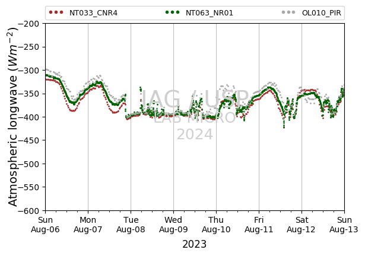Viewport: 365px width, 256px height.
Task: Click the Mon Aug-07 date label
Action: (88, 225)
